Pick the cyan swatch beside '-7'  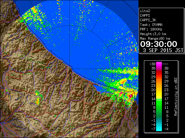159,129
